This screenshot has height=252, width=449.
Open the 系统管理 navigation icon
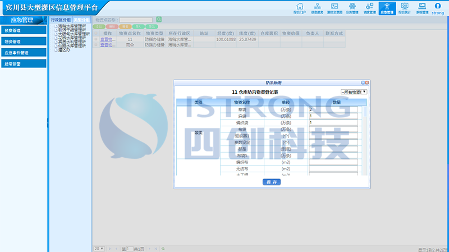click(422, 8)
